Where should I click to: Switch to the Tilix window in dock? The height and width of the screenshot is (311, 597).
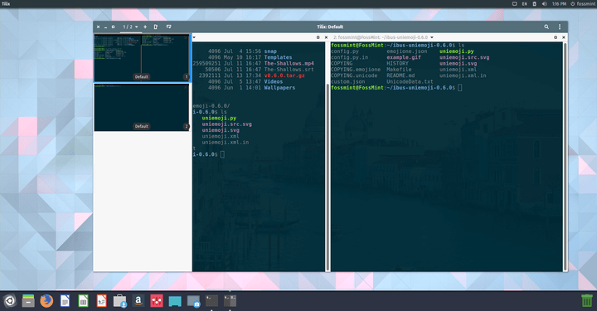tap(230, 301)
